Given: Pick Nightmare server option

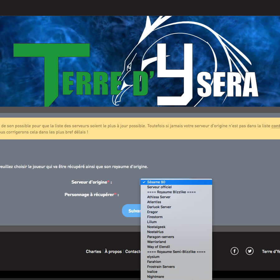Looking at the screenshot, I should click(x=176, y=277).
